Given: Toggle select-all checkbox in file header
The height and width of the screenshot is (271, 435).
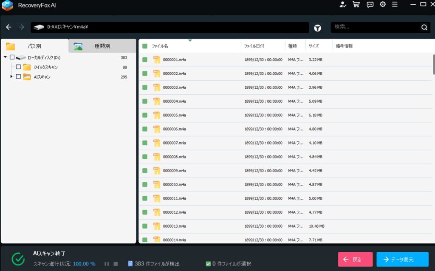Looking at the screenshot, I should point(145,46).
